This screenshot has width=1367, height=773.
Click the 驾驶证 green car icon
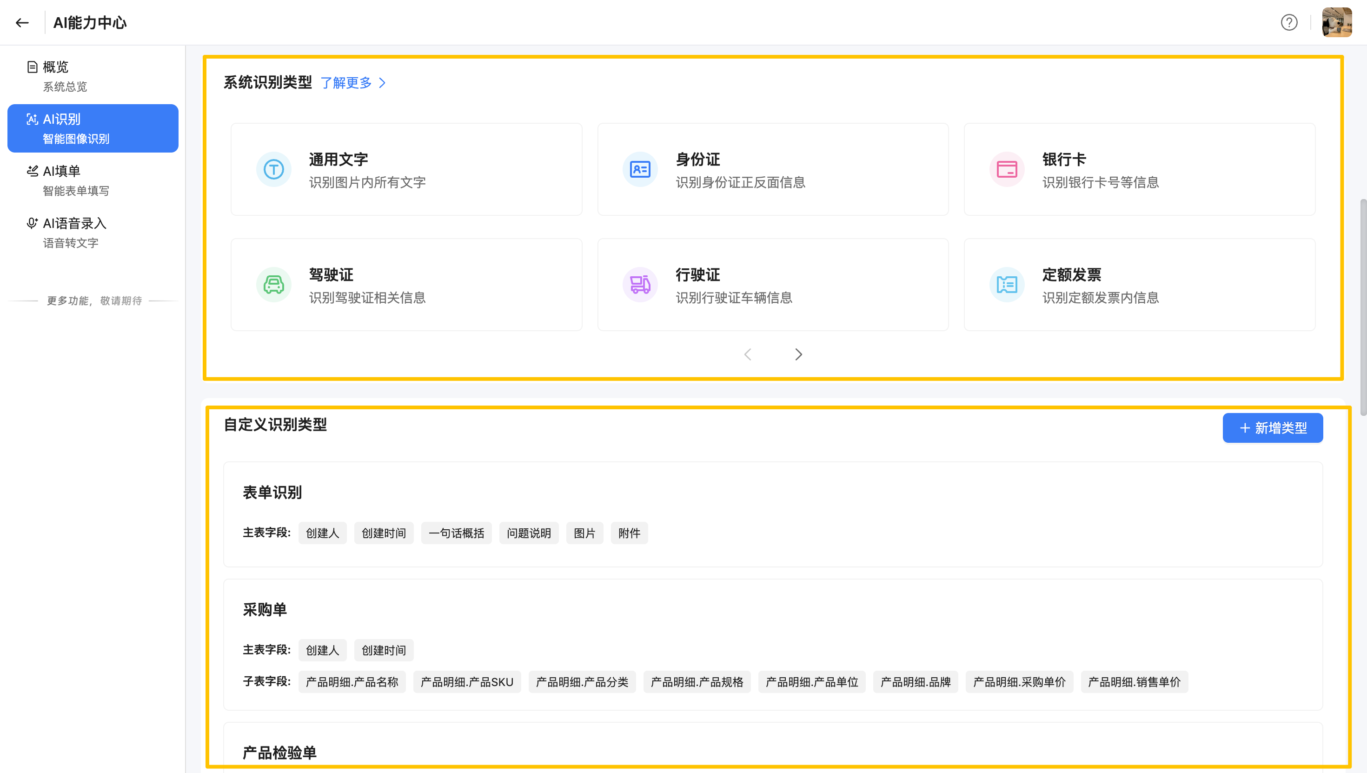point(274,285)
